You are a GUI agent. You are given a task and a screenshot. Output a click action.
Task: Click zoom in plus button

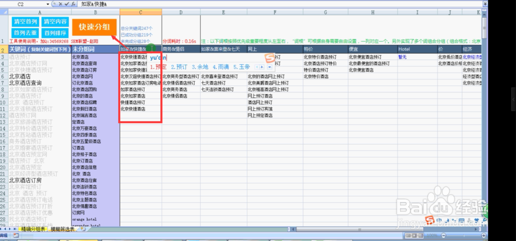[483, 235]
